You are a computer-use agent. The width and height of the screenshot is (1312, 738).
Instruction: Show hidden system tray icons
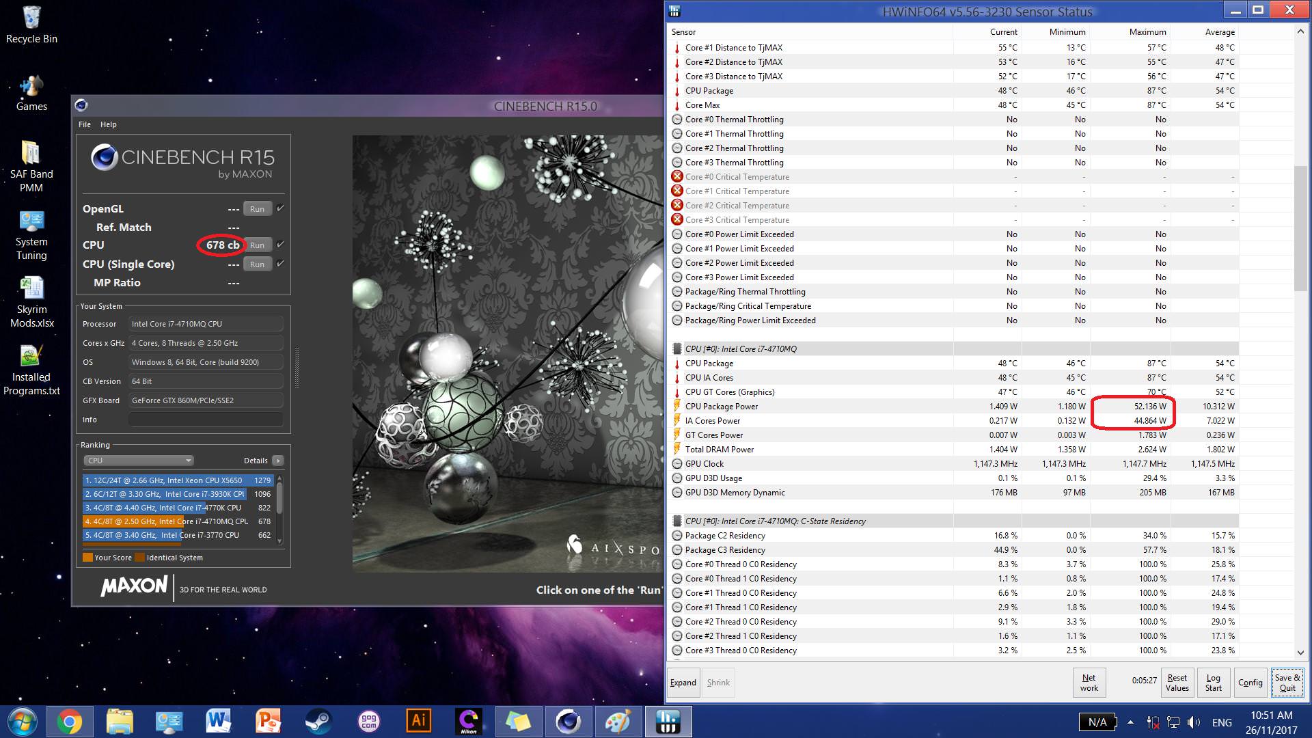[1130, 722]
